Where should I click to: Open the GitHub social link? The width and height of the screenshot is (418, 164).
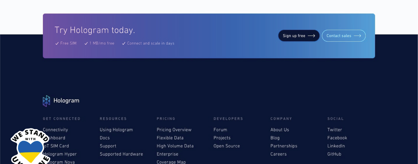click(x=334, y=154)
